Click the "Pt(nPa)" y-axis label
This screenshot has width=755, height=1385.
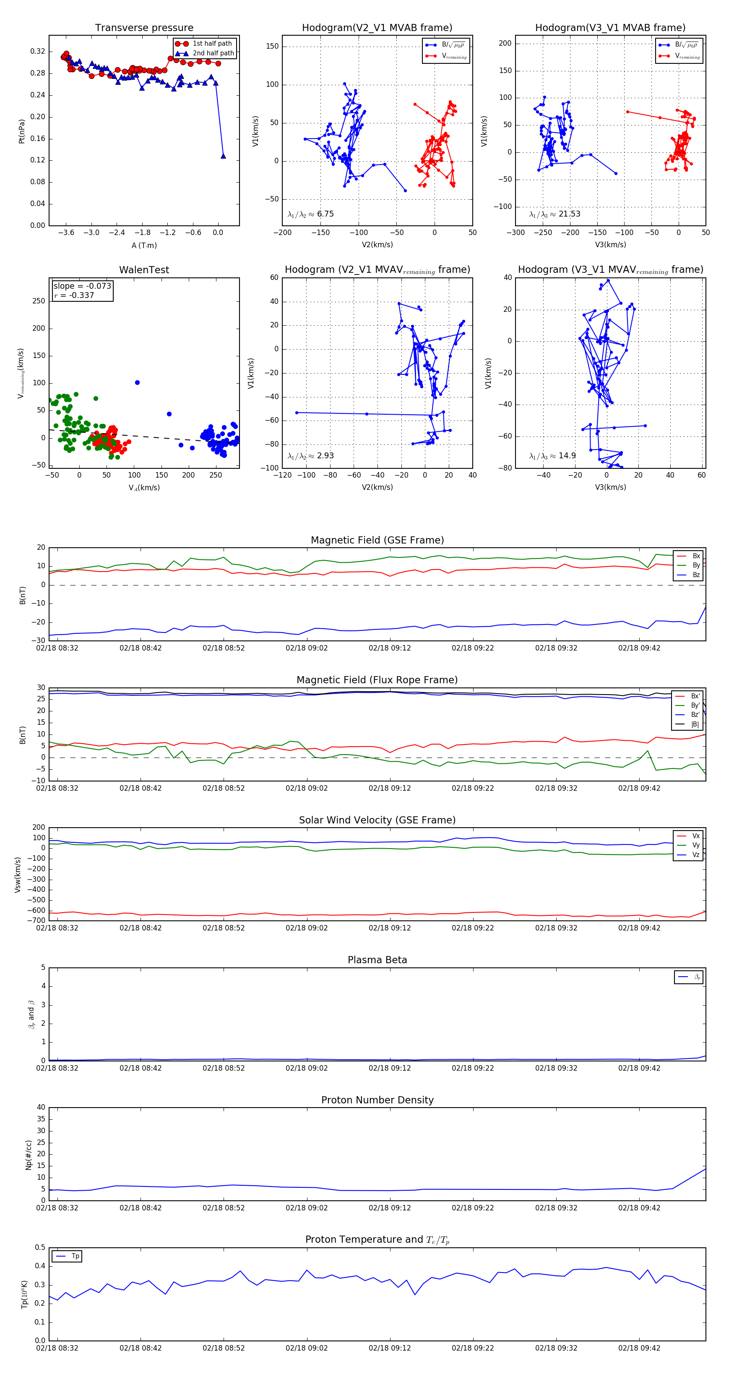point(21,131)
